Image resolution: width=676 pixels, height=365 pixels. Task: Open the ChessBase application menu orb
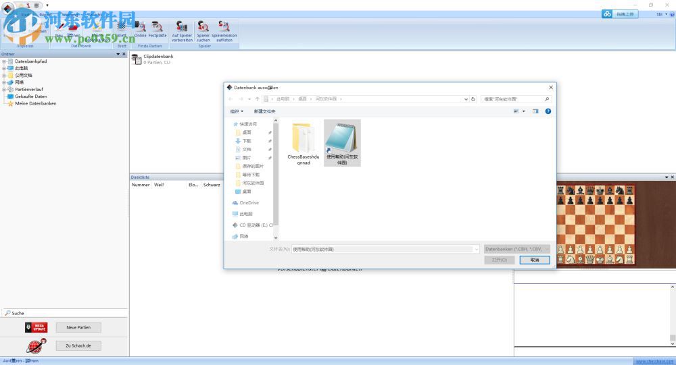[7, 8]
